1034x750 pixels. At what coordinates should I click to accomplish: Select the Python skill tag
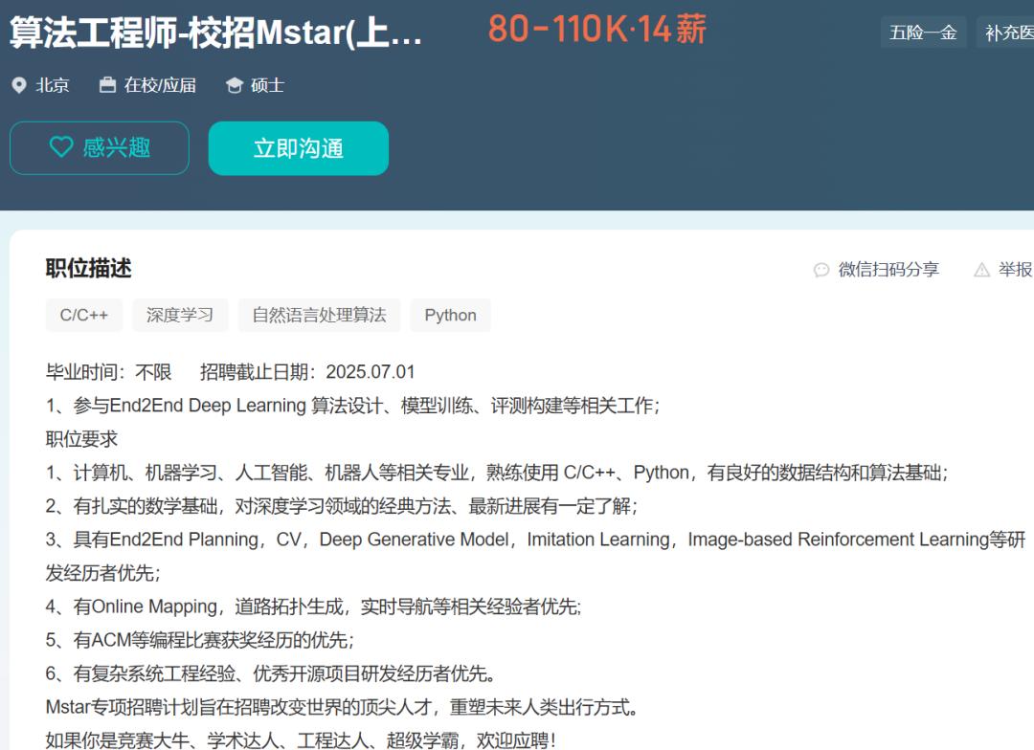point(450,316)
